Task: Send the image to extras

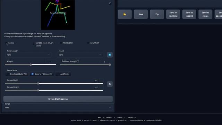Action: point(205,14)
